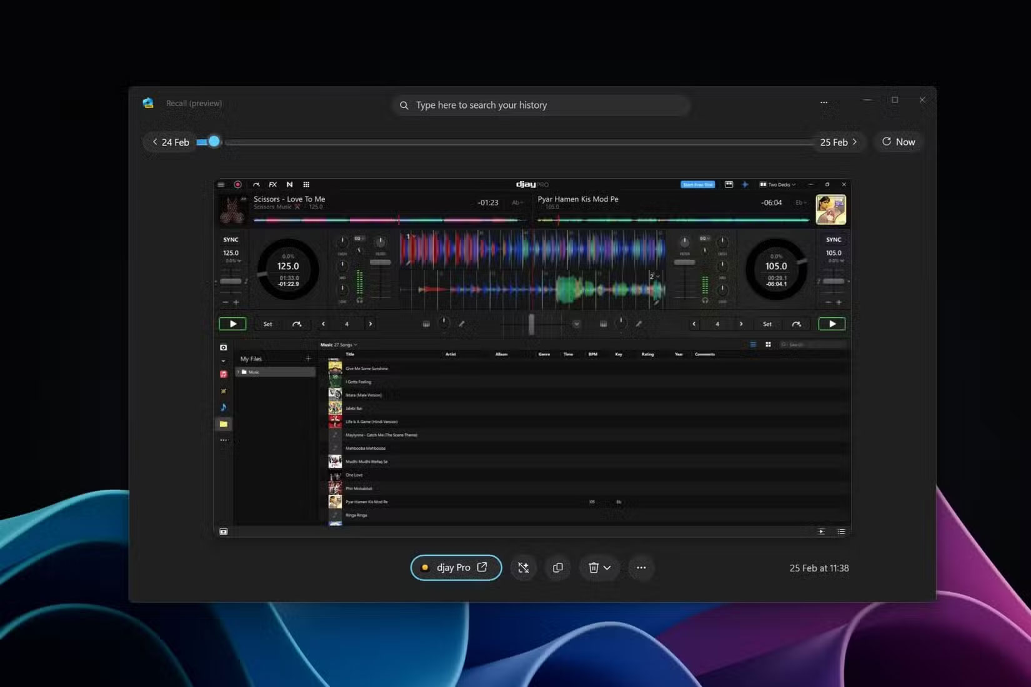Open the djay hamburger menu

(x=221, y=185)
